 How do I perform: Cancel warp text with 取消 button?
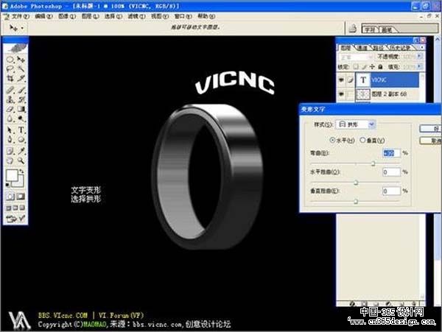point(430,141)
